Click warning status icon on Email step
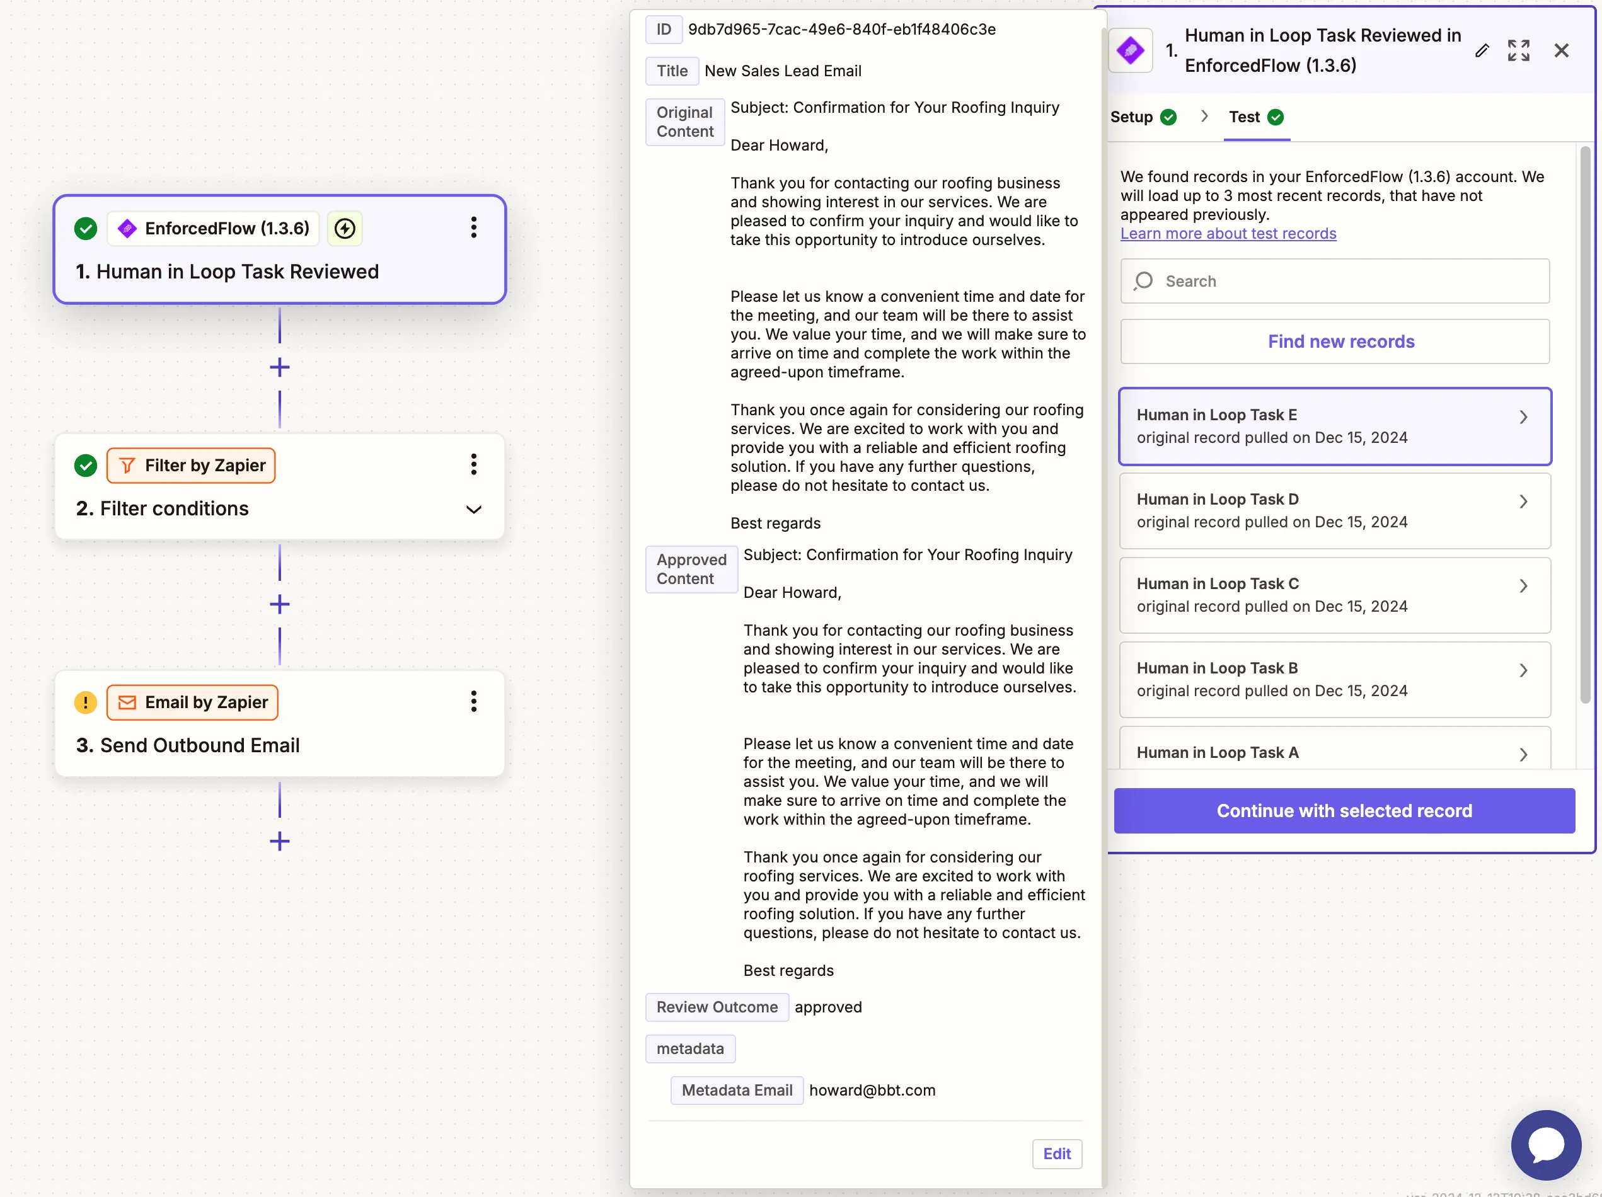Screen dimensions: 1602x1197 coord(86,702)
